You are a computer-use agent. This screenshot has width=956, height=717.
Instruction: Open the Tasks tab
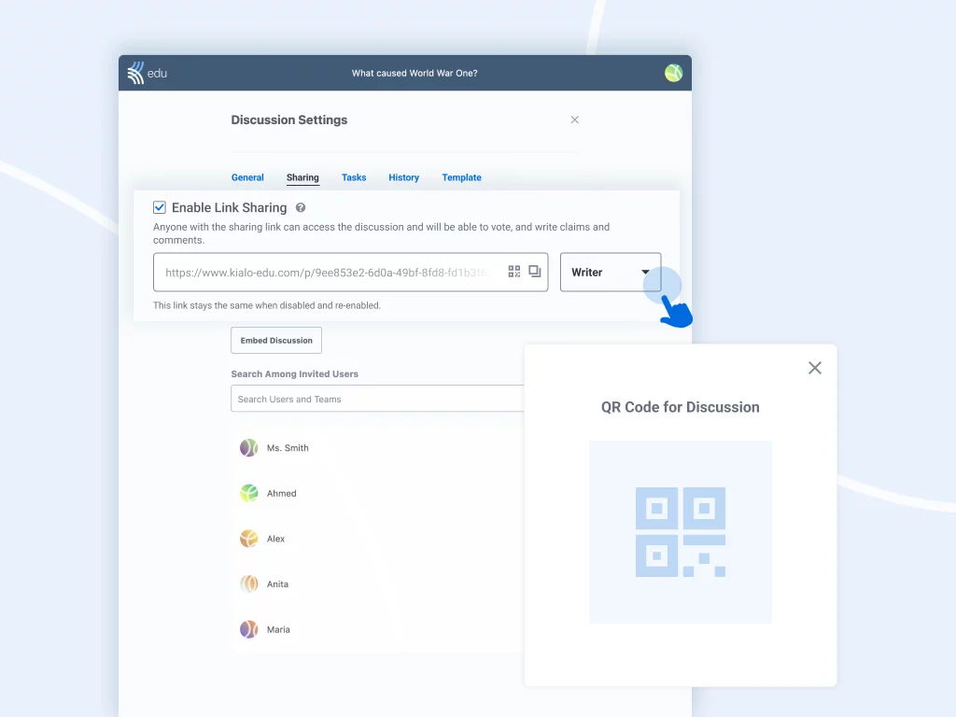354,177
